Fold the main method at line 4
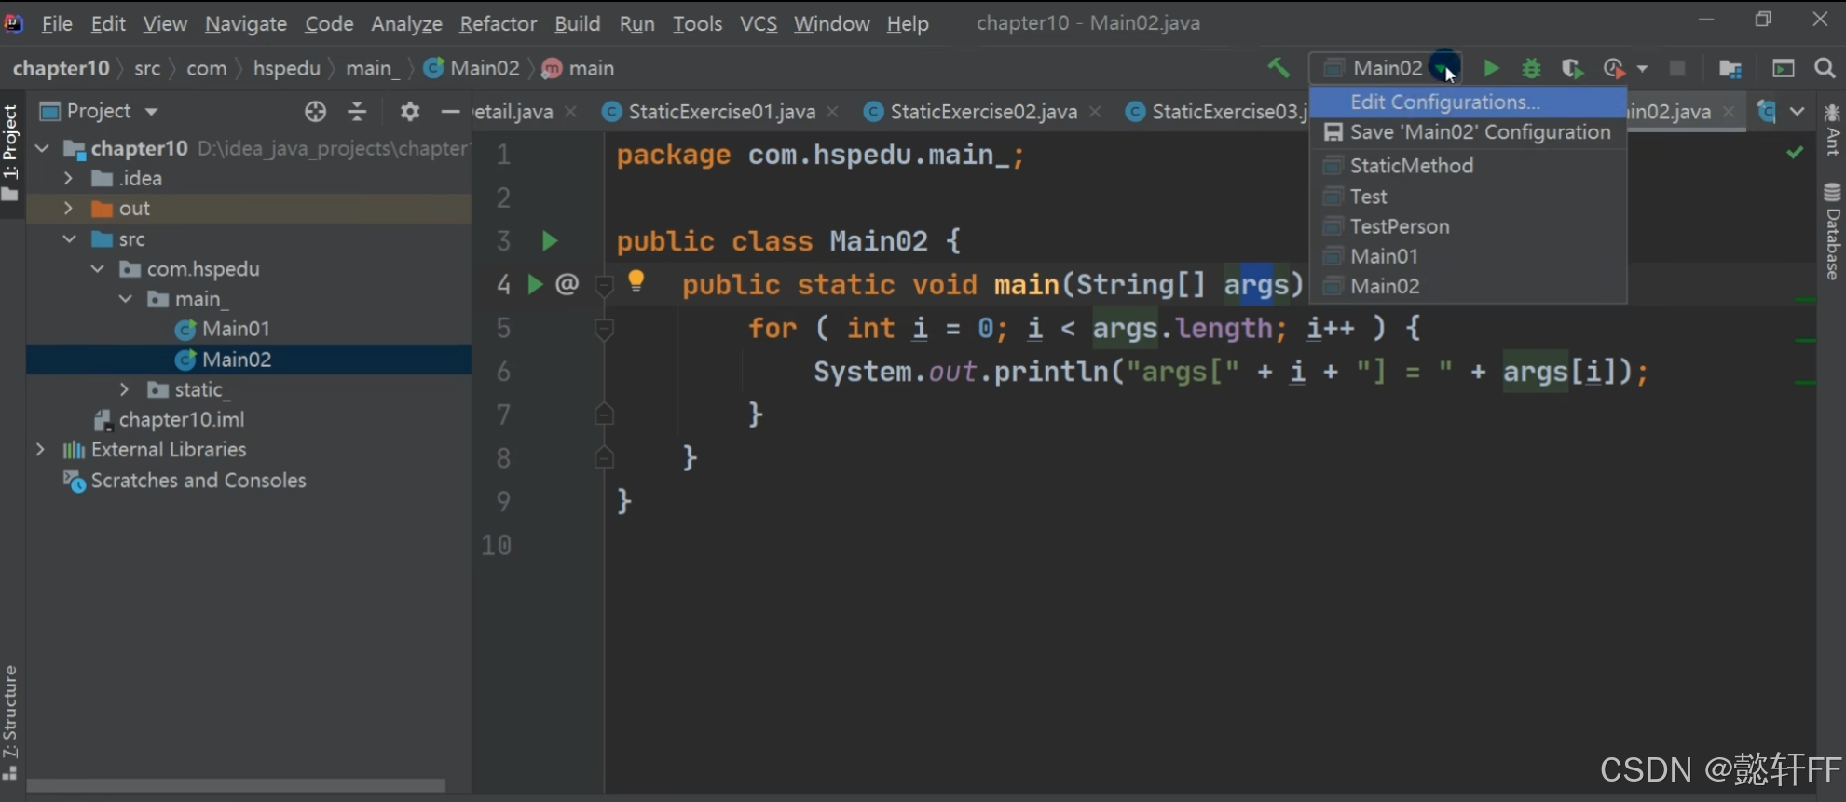This screenshot has height=802, width=1846. pyautogui.click(x=604, y=284)
